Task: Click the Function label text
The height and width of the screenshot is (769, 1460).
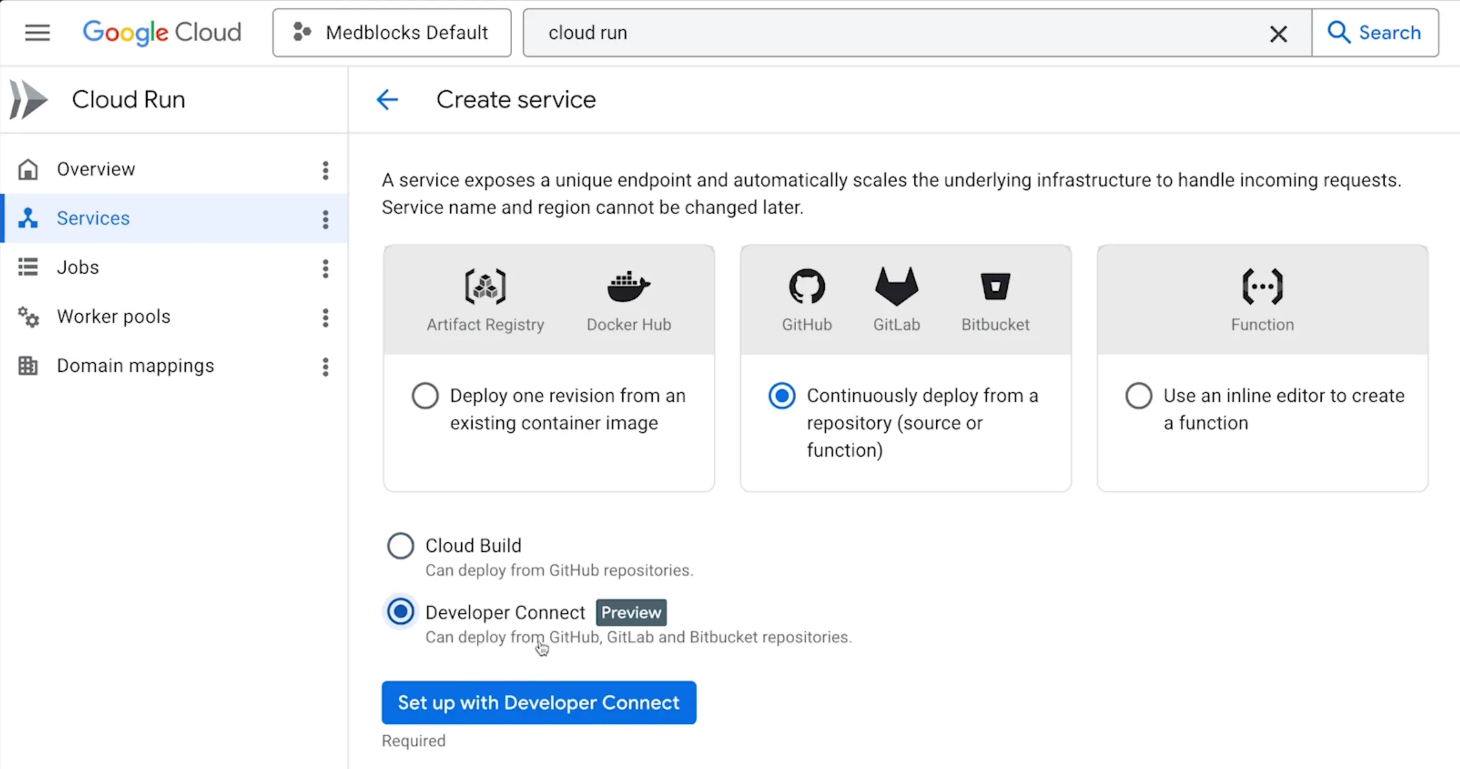Action: tap(1262, 324)
